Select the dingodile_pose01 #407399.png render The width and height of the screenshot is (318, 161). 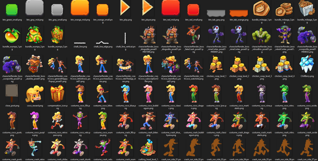tap(148, 35)
